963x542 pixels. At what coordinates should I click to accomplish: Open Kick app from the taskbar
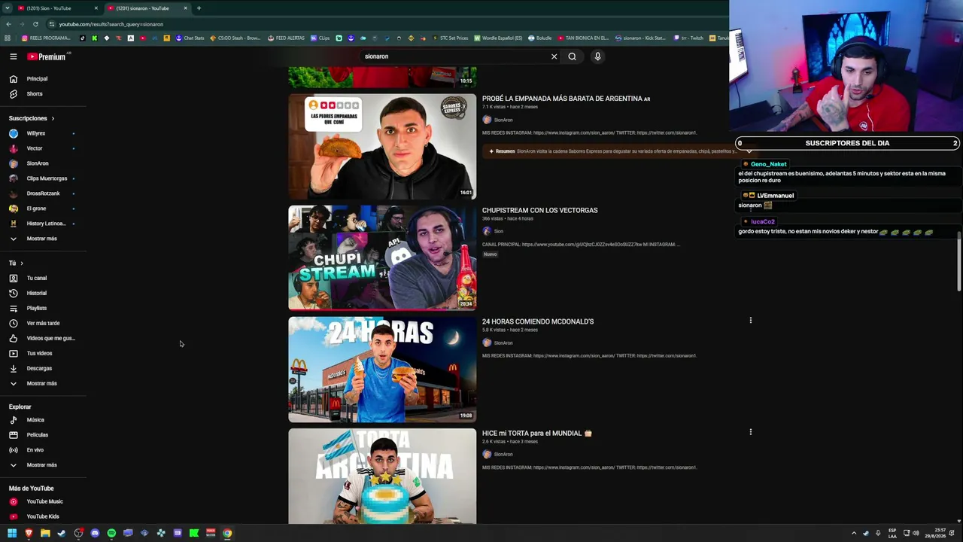point(194,534)
